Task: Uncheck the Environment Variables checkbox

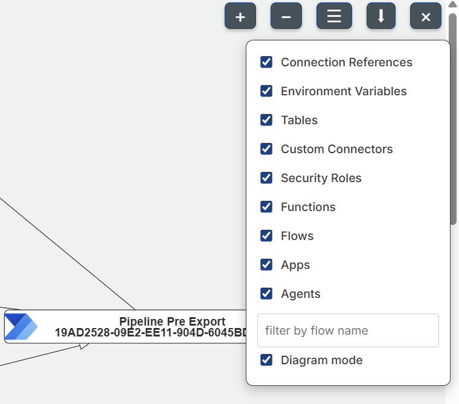Action: pyautogui.click(x=266, y=91)
